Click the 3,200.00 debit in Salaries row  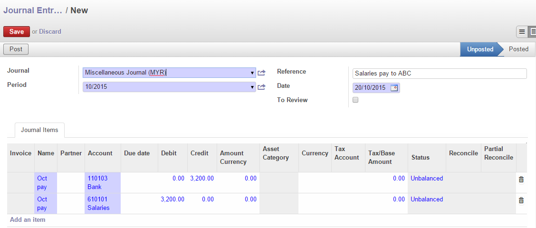pos(172,199)
